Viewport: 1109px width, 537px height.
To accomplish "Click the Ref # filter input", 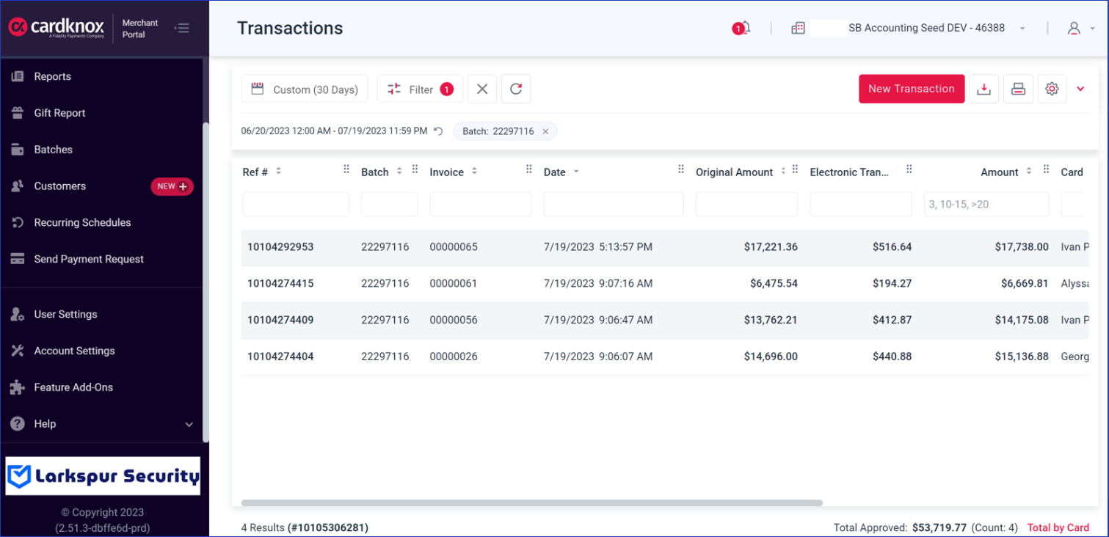I will coord(296,205).
